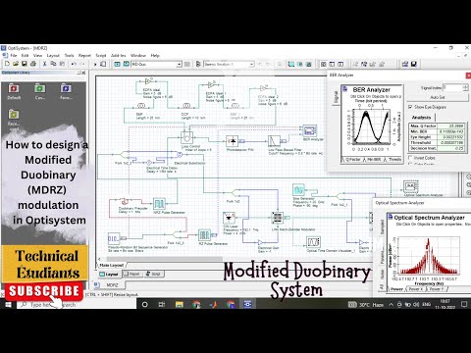Open the Edit menu
Screen dimensions: 471x353
pos(25,56)
